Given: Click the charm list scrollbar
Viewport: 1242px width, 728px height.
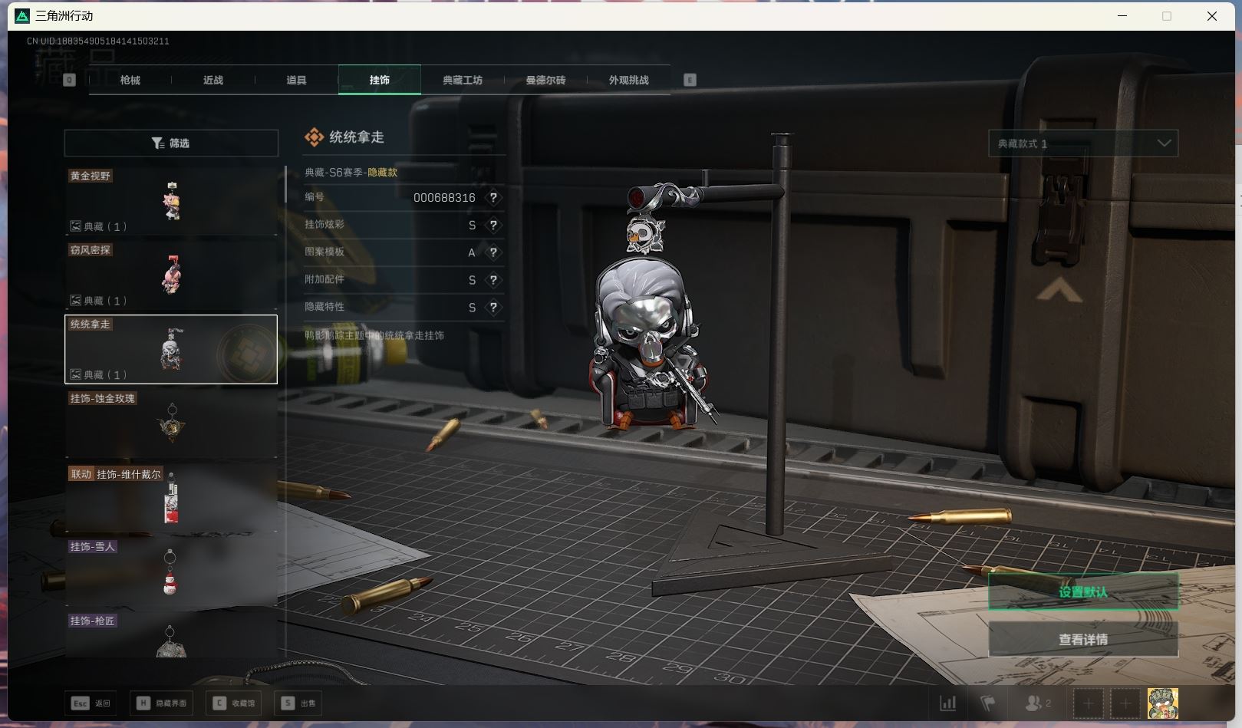Looking at the screenshot, I should (x=285, y=184).
